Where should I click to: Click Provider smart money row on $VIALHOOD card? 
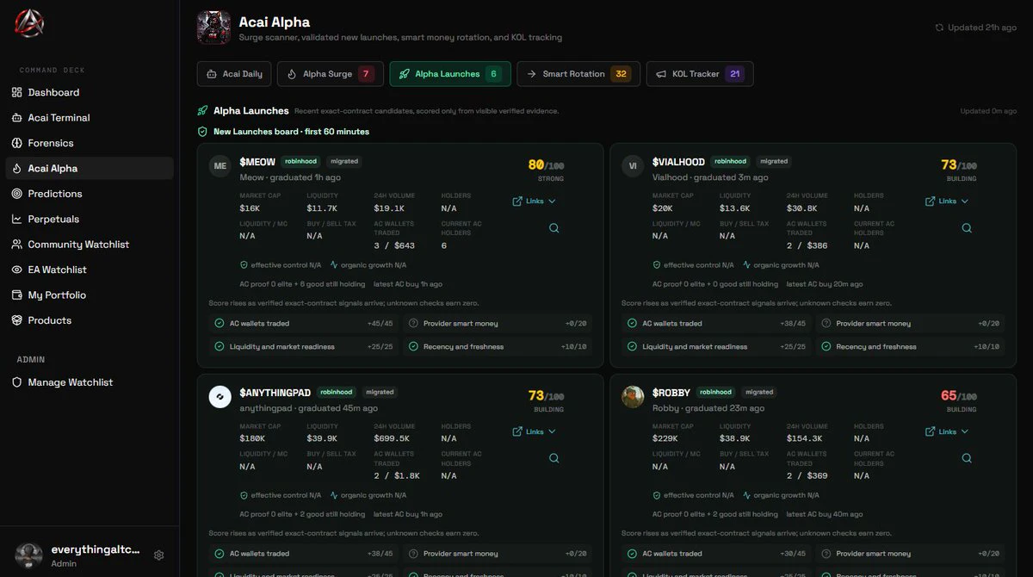pyautogui.click(x=910, y=324)
